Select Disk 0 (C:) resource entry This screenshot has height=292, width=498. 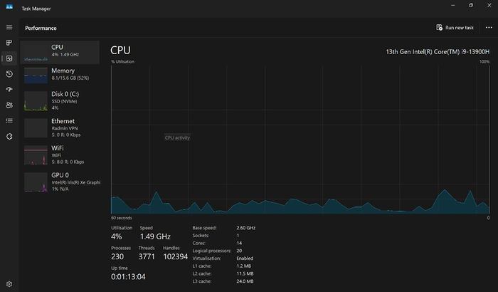click(x=60, y=101)
